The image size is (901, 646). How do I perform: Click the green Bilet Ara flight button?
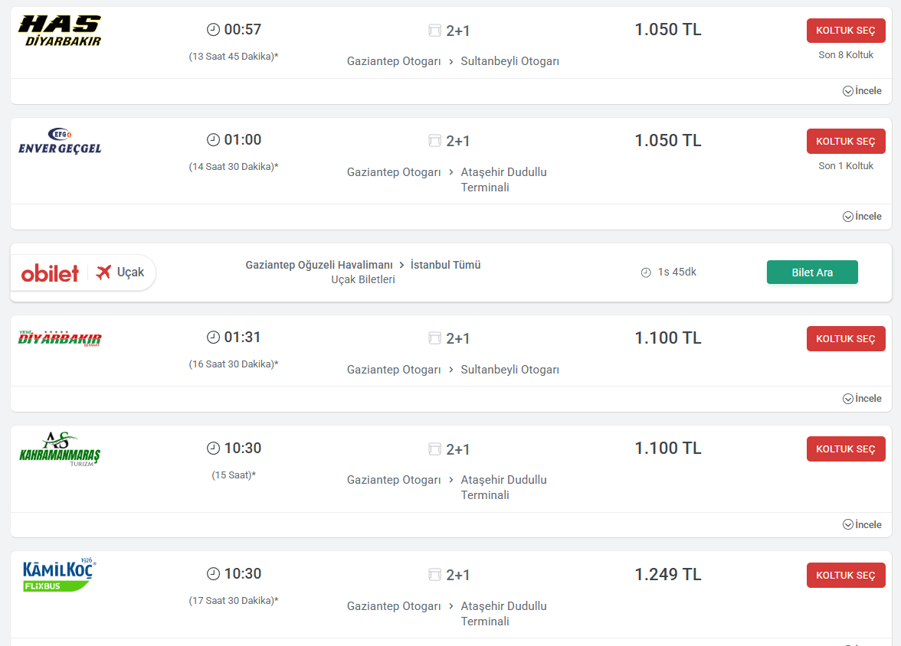coord(812,272)
